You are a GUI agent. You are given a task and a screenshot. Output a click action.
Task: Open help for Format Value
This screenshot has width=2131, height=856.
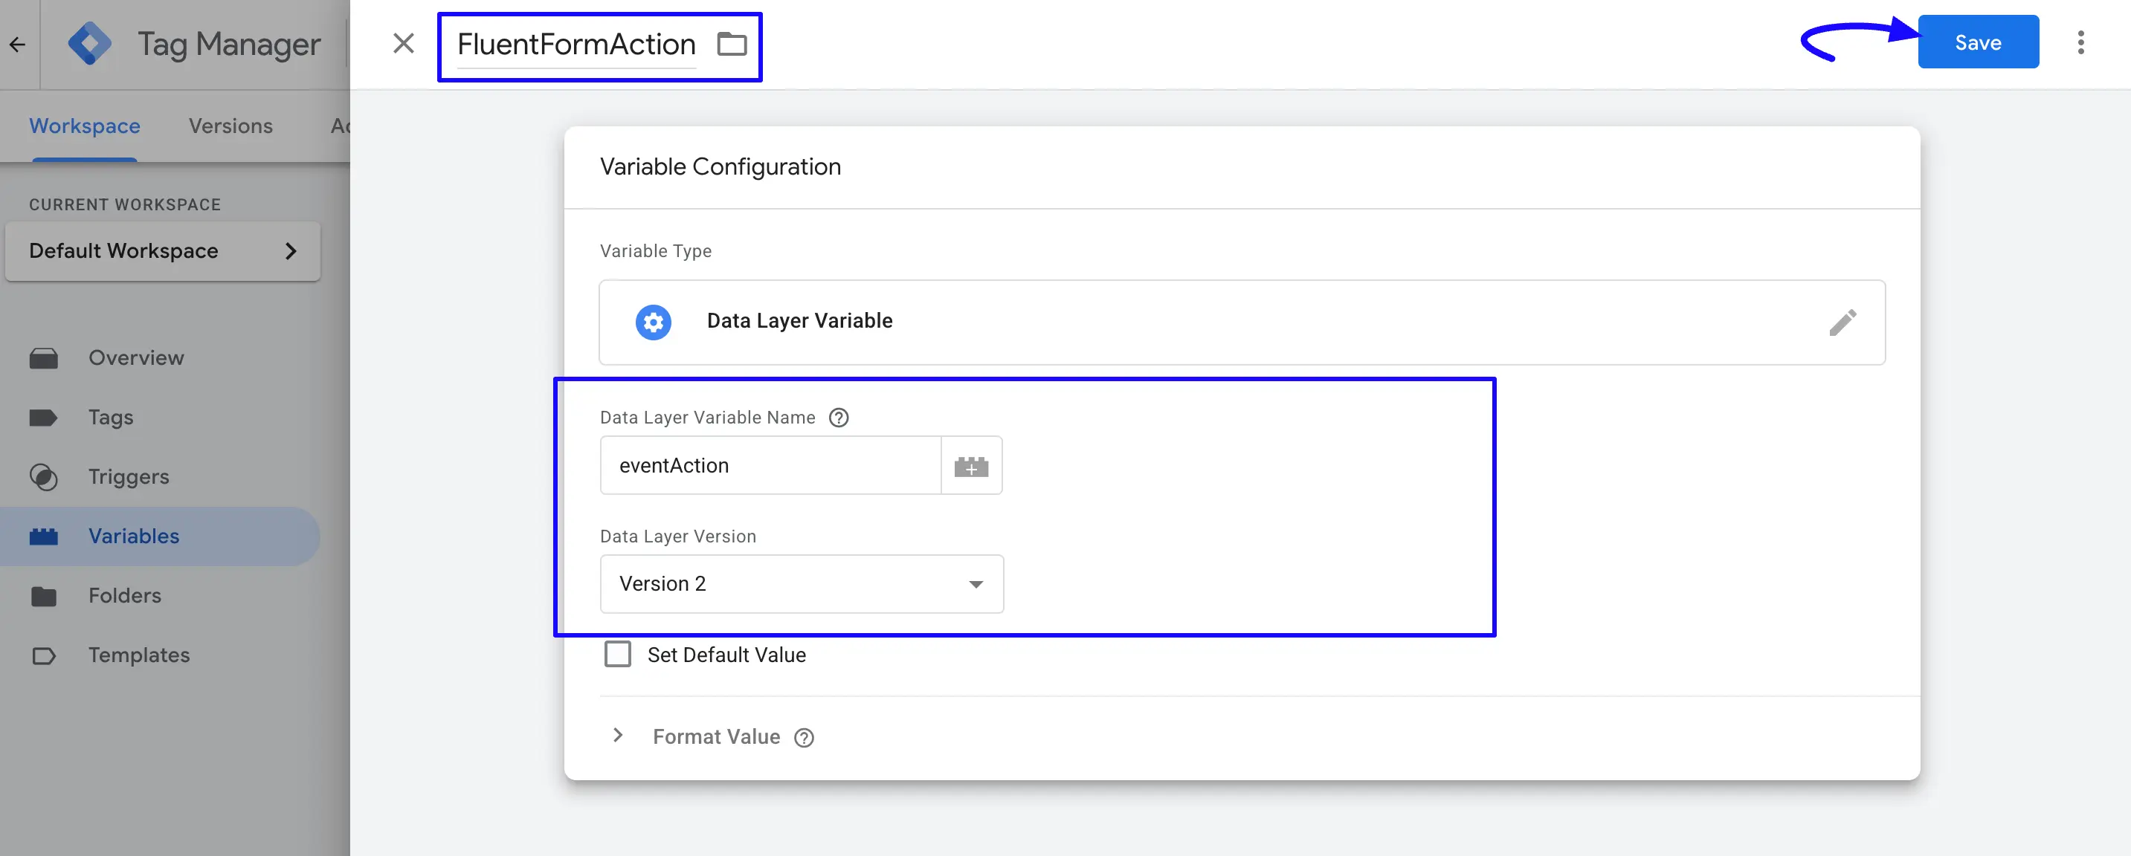803,738
